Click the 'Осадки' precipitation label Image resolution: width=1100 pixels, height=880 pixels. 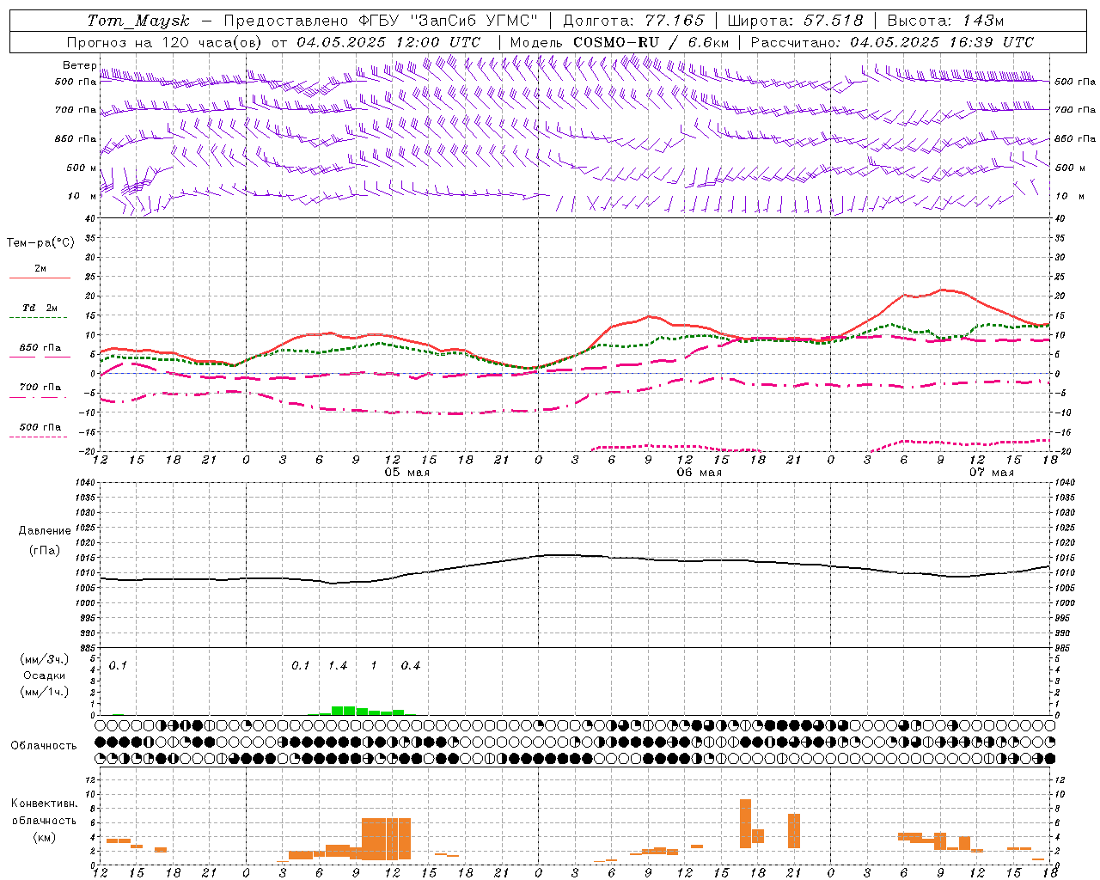pos(45,676)
